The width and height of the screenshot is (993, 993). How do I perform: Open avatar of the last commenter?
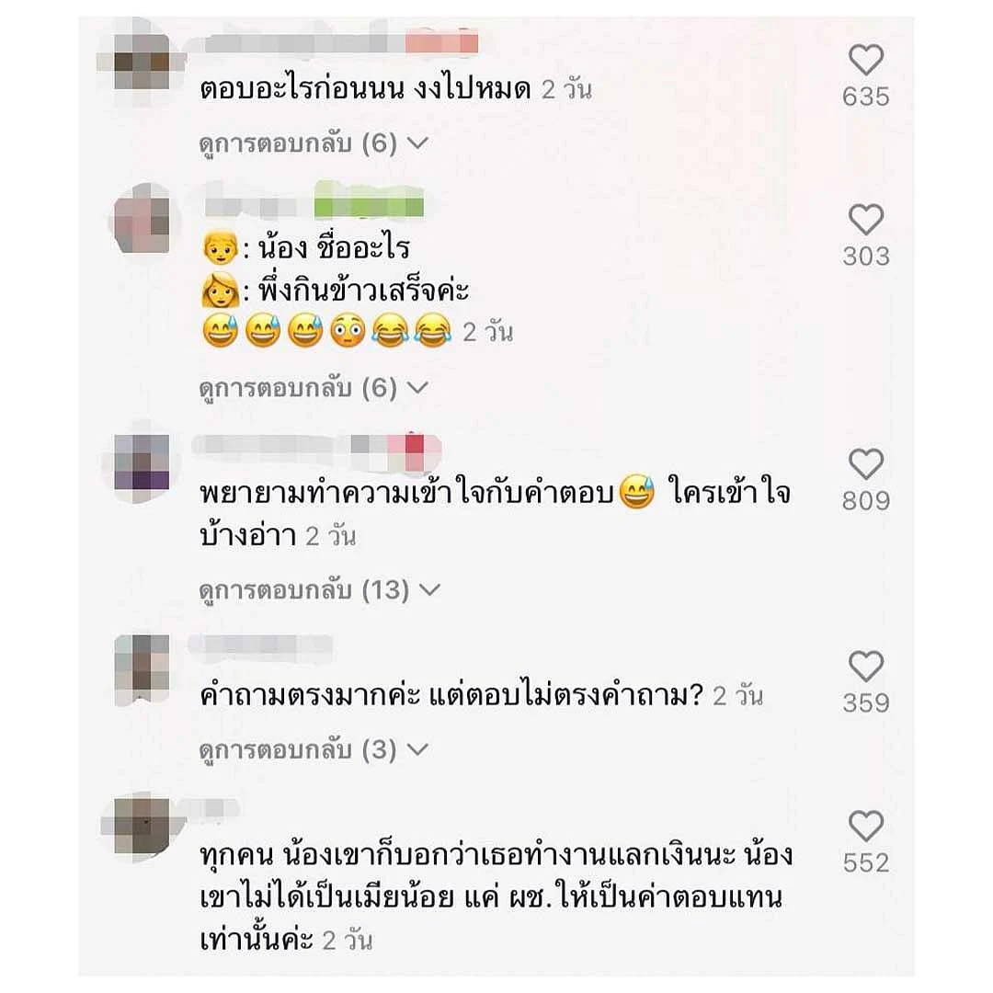(x=142, y=827)
